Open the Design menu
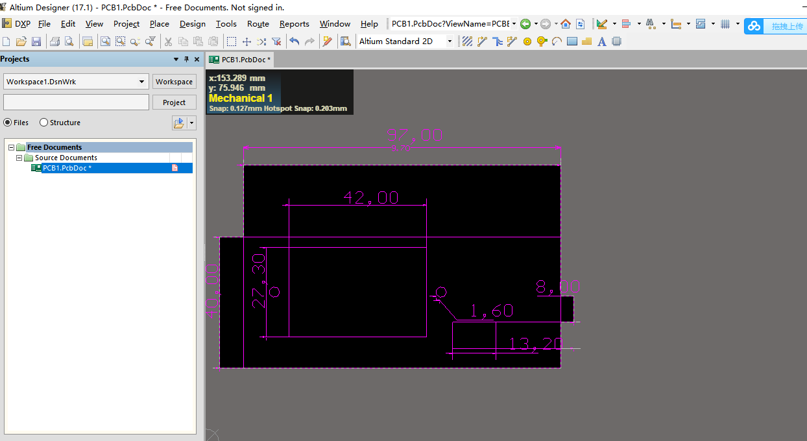 [192, 24]
